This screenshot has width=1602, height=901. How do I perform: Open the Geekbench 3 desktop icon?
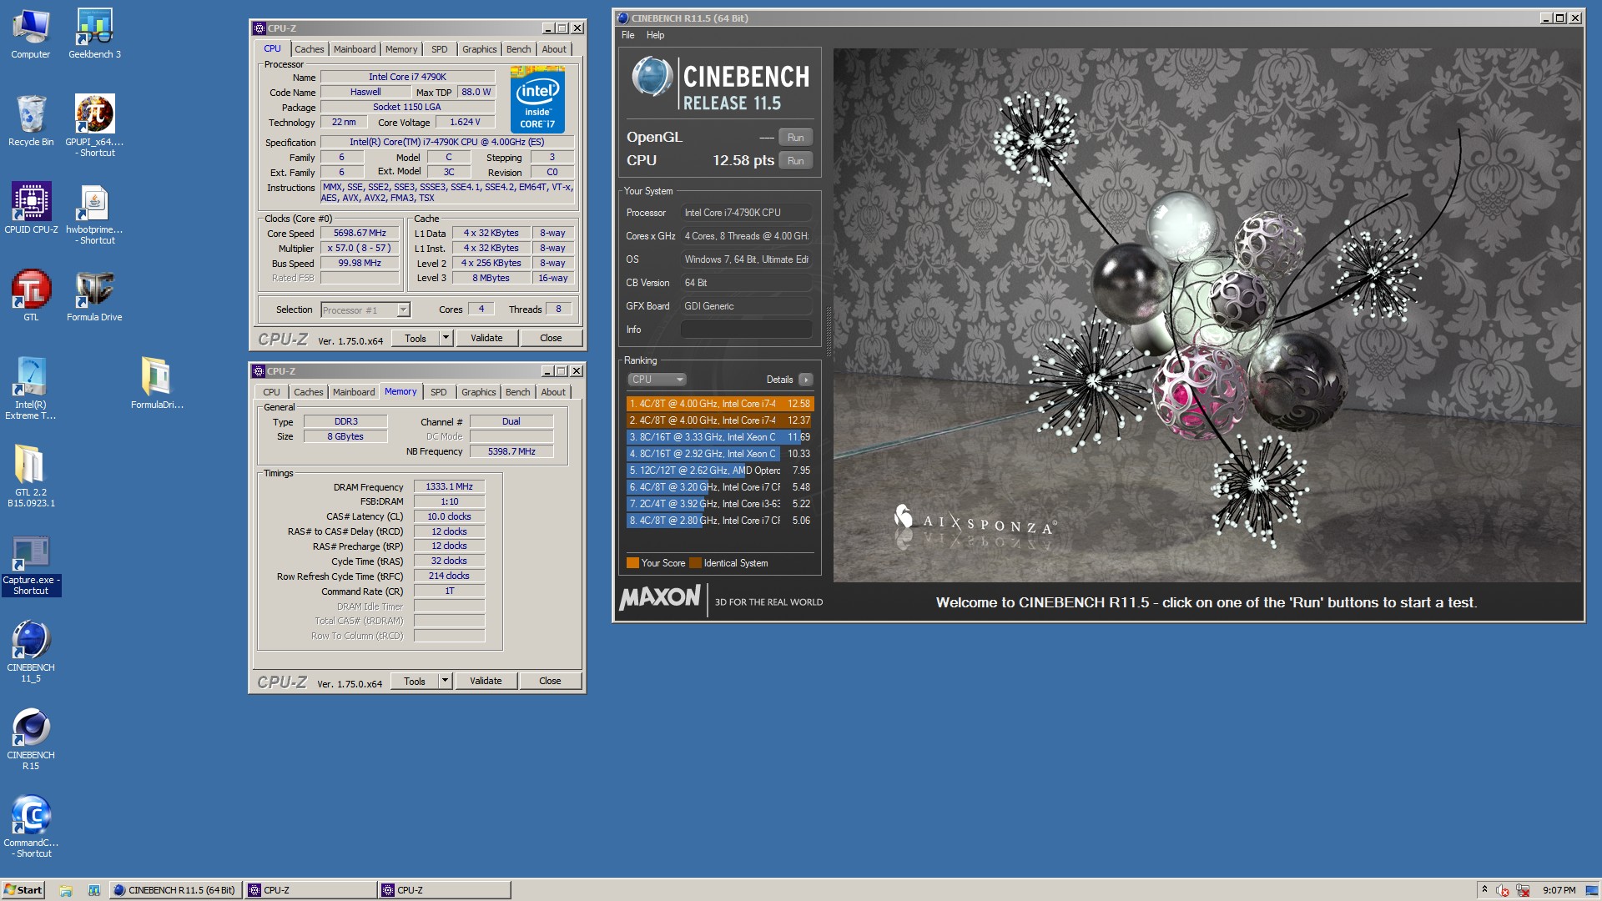coord(94,33)
